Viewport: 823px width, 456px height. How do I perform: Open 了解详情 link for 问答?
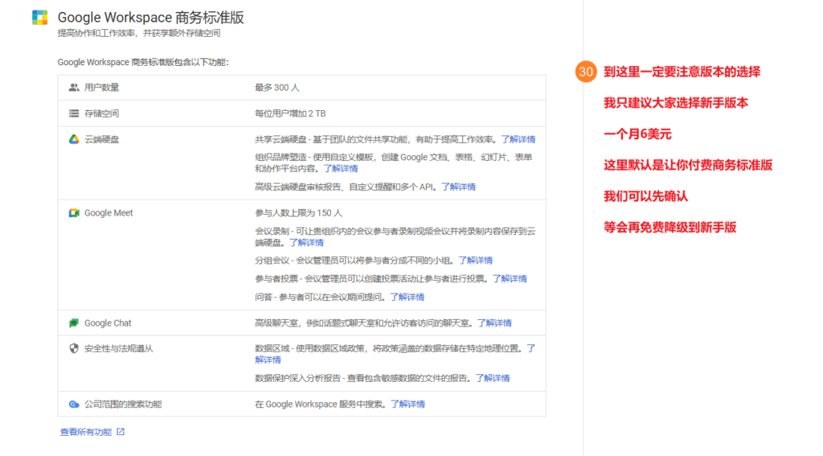tap(407, 298)
